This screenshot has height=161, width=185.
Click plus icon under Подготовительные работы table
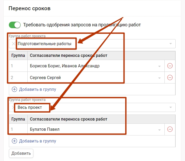pyautogui.click(x=14, y=89)
